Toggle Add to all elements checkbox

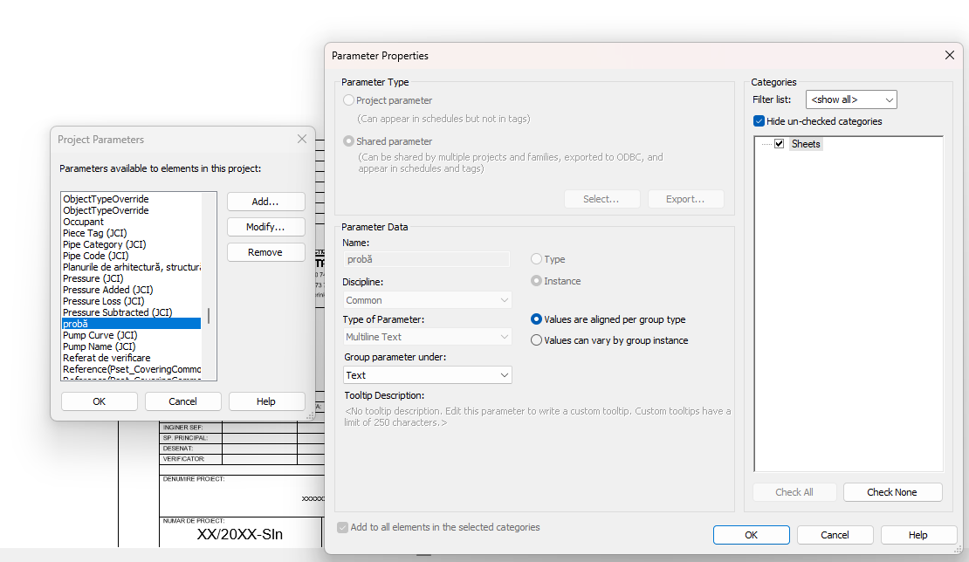pyautogui.click(x=342, y=527)
